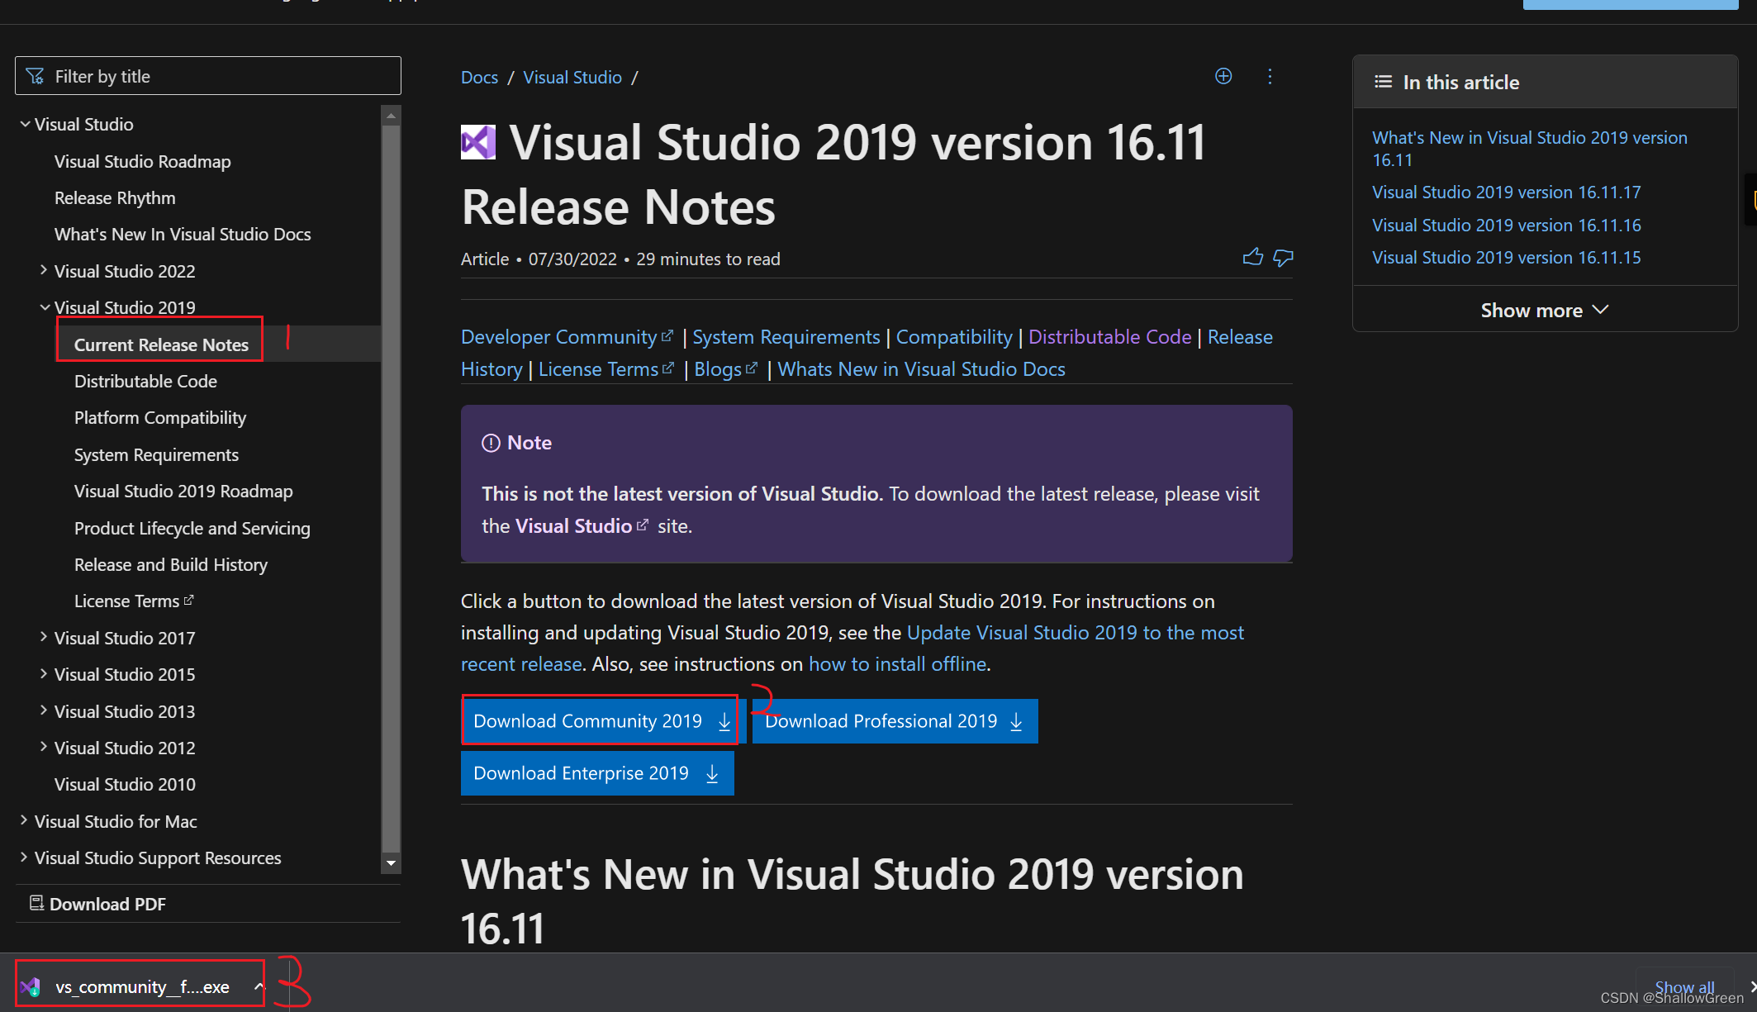
Task: Open Release and Build History page
Action: point(171,565)
